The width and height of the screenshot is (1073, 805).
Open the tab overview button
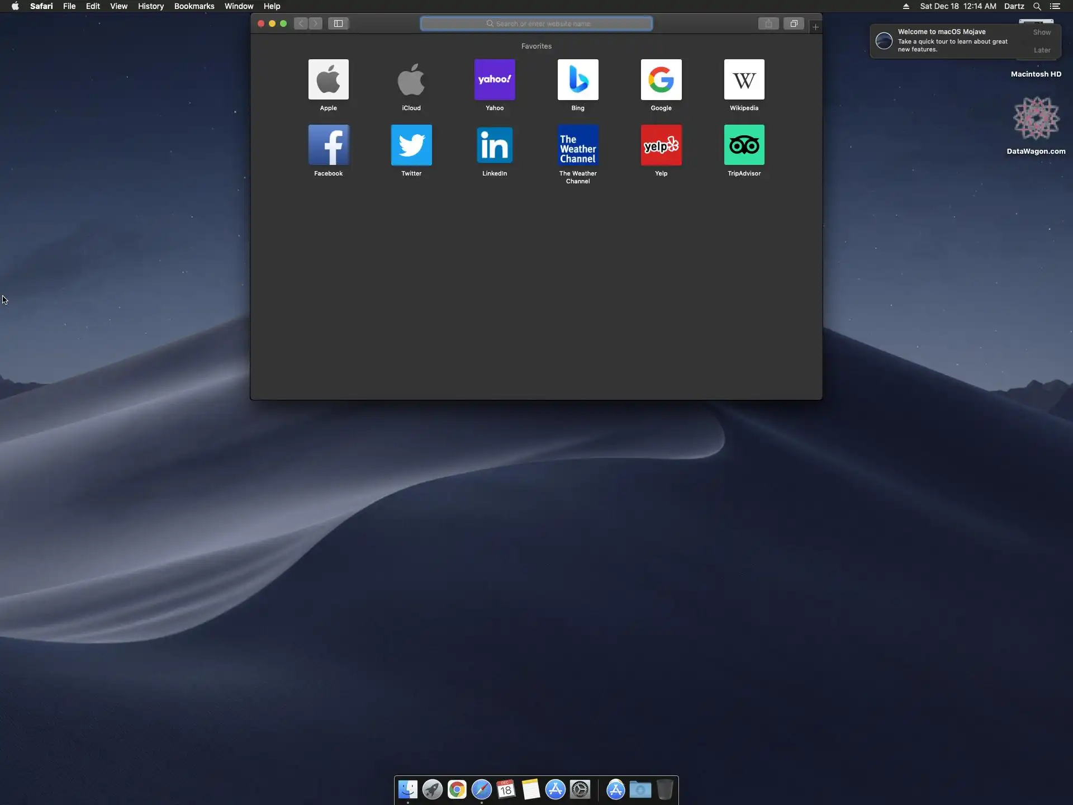[794, 23]
